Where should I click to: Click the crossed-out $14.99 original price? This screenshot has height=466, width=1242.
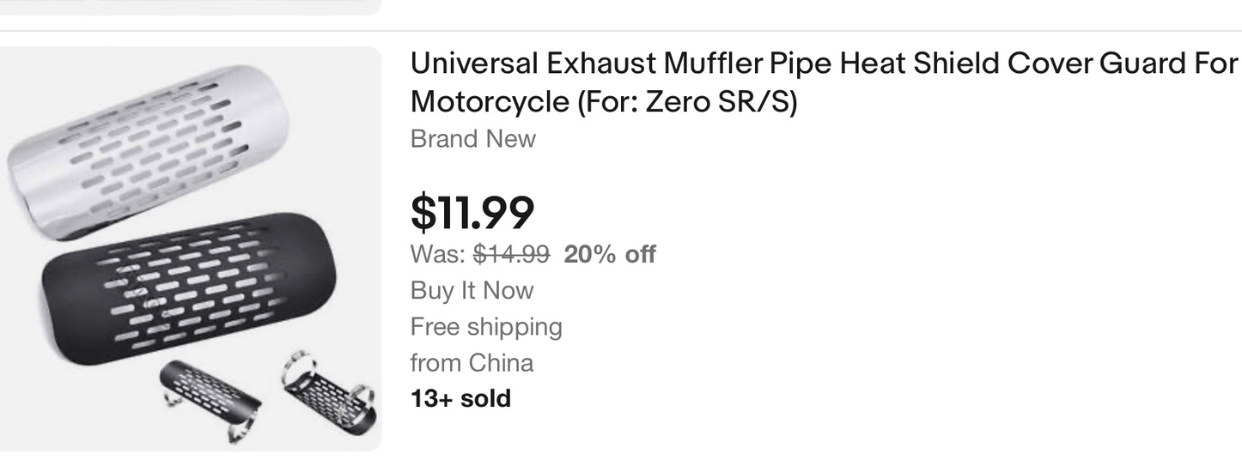point(511,254)
